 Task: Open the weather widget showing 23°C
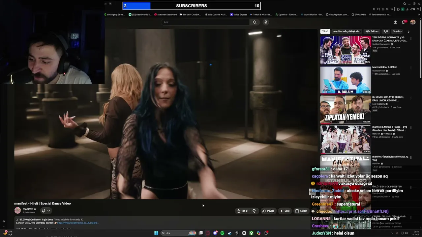coord(8,233)
